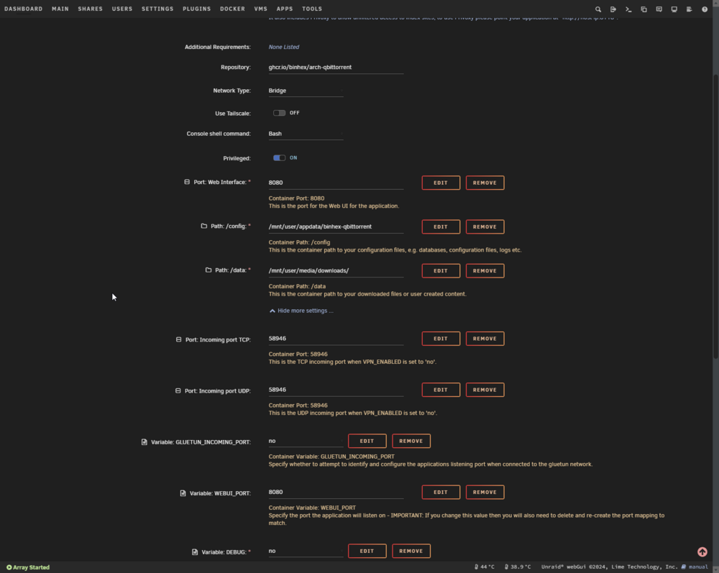This screenshot has width=719, height=573.
Task: Edit the WEBUI_PORT variable
Action: coord(441,492)
